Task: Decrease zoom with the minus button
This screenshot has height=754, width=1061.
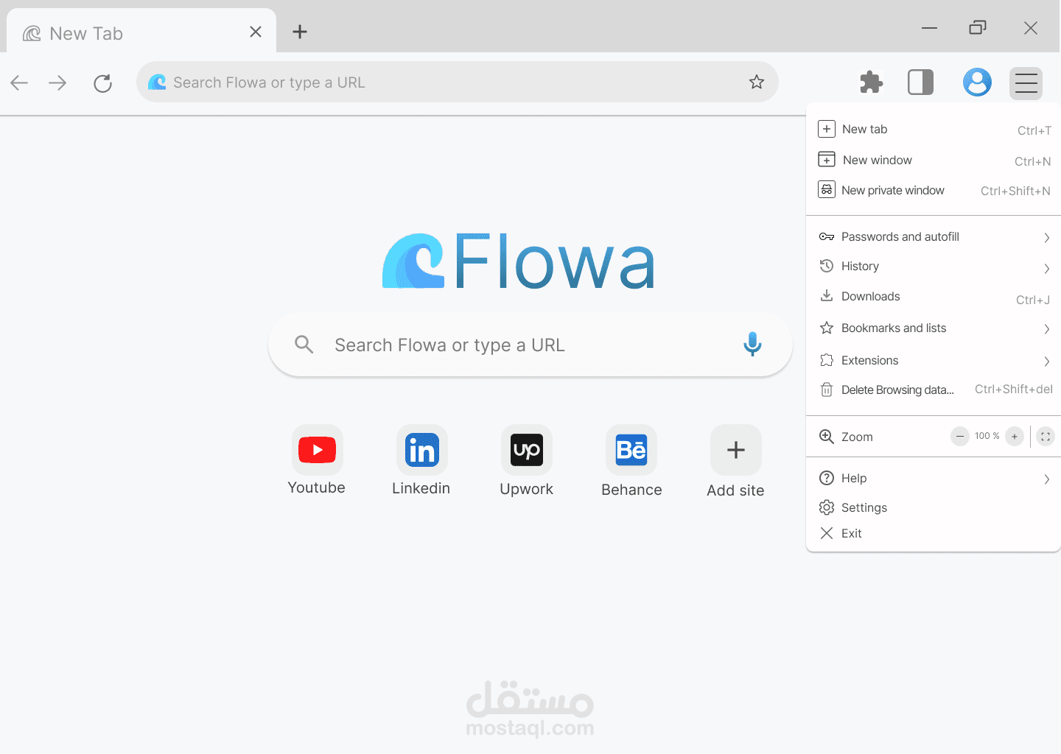Action: (x=960, y=437)
